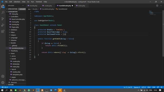This screenshot has height=92, width=164.
Task: Switch to the Komik.php tab
Action: pos(34,6)
